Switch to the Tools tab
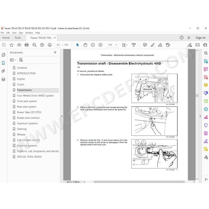Screen dimensions: 209x209 pyautogui.click(x=18, y=38)
